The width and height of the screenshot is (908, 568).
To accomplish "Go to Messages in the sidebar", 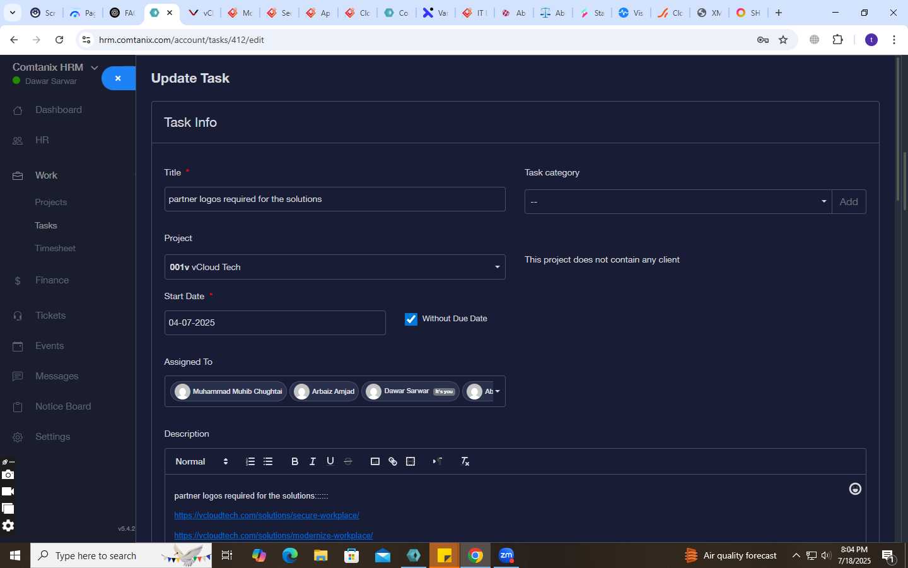I will (57, 376).
